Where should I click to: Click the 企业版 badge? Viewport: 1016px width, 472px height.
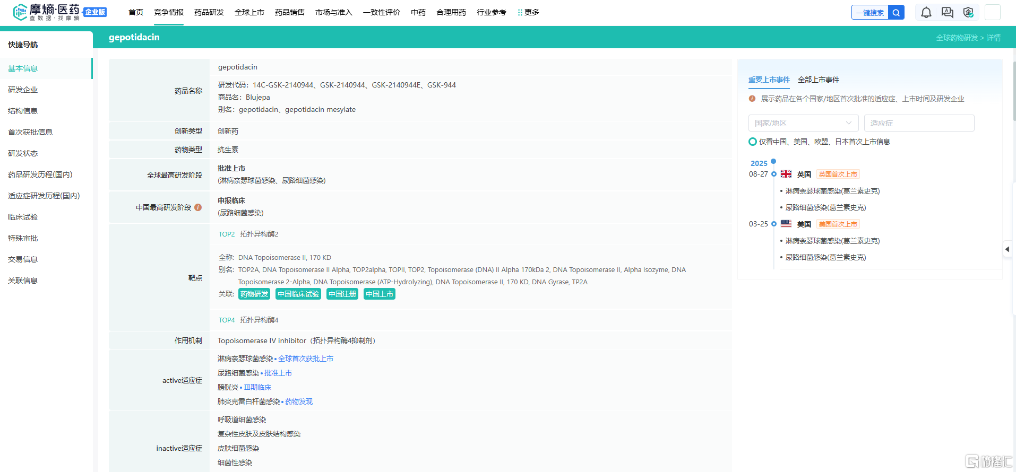click(x=96, y=12)
